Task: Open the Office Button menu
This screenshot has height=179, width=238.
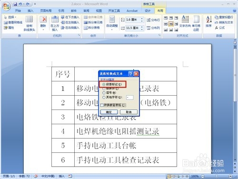Action: 6,7
